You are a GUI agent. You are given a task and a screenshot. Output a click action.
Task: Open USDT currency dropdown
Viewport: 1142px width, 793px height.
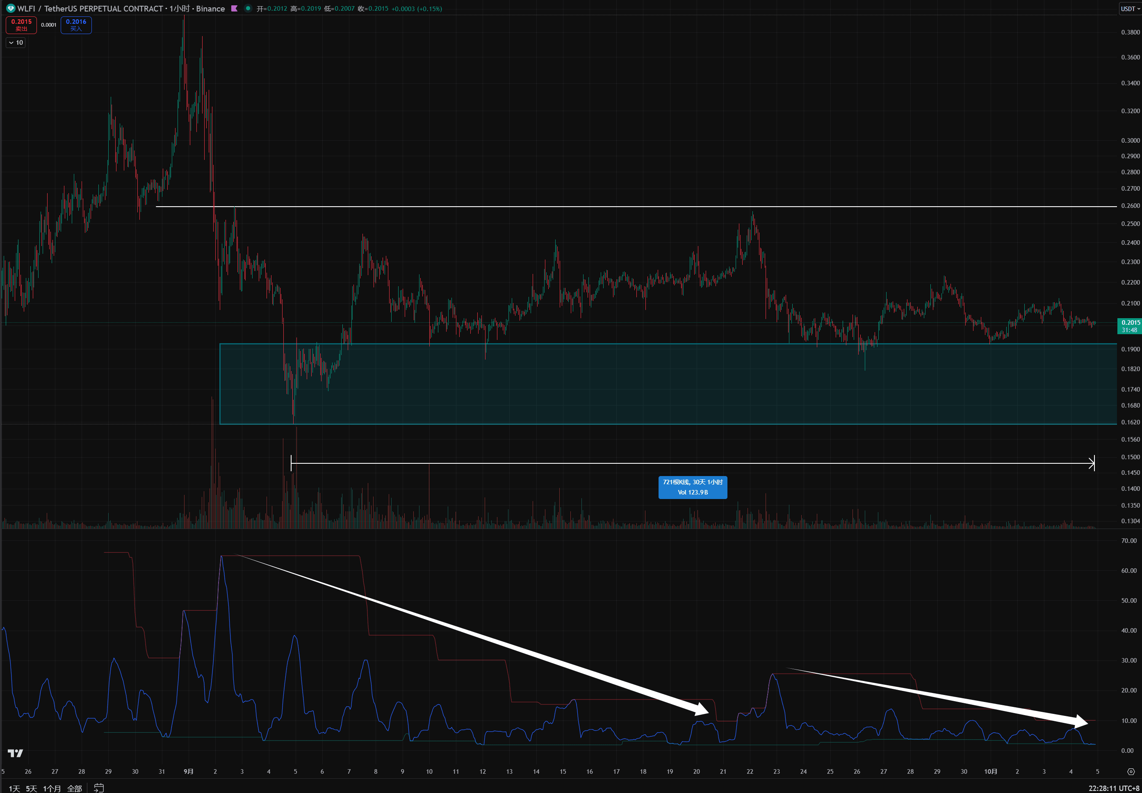pos(1130,9)
